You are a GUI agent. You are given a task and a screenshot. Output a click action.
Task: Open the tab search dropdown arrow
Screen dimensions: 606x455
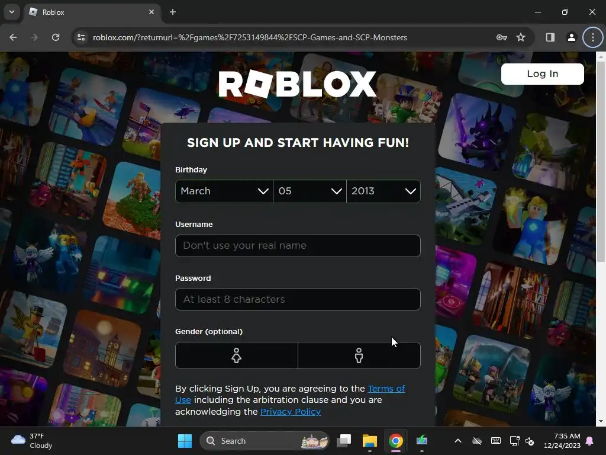[12, 12]
